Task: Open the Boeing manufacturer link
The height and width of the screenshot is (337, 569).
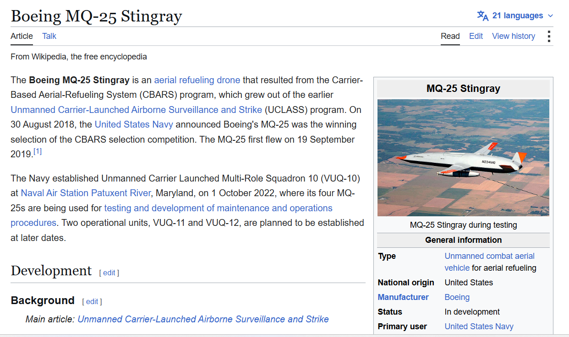Action: (457, 297)
